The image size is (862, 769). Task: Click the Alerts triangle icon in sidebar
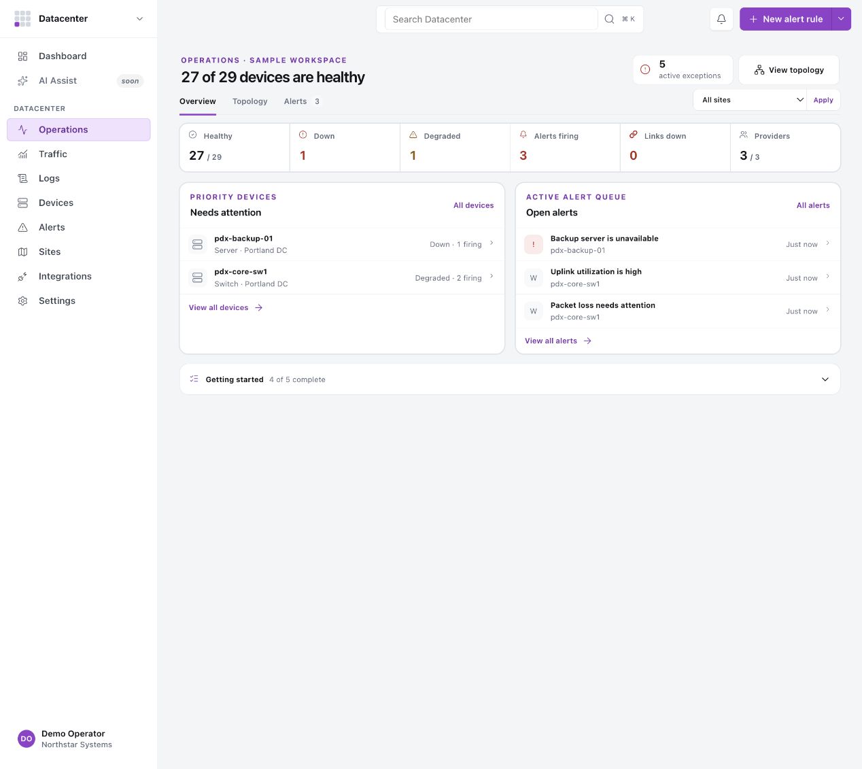(22, 228)
